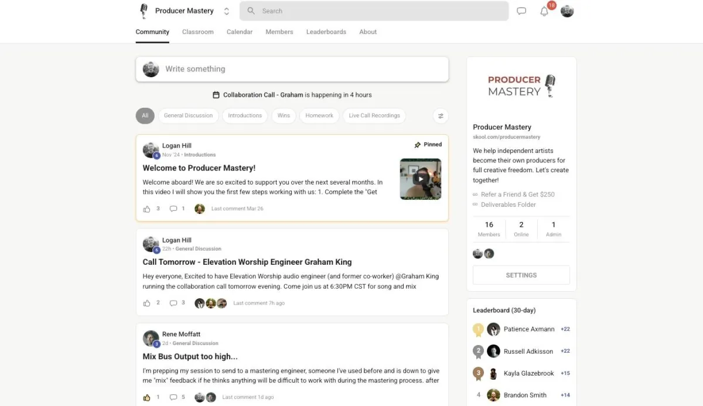Screen dimensions: 703x406
Task: Click the Leaderboard (30-day) heading
Action: click(504, 311)
